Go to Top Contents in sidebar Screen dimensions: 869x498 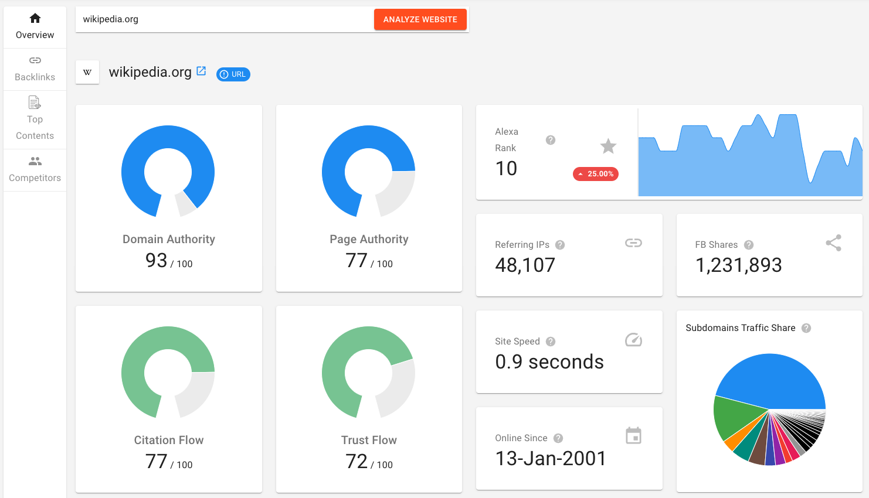[35, 119]
